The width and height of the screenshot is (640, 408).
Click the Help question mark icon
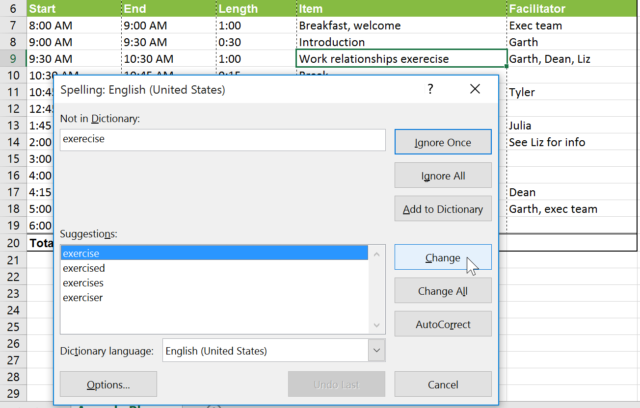point(430,89)
